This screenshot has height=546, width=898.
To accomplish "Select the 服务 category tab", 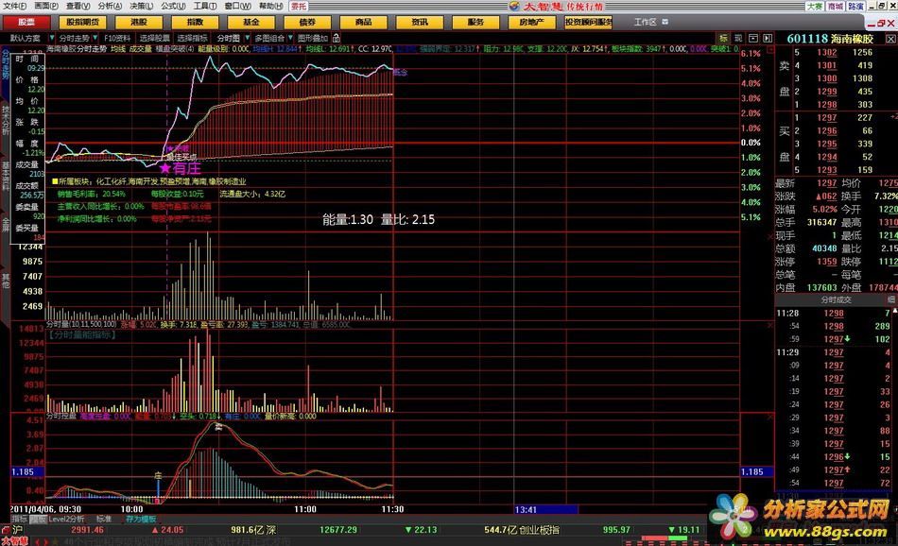I will [475, 23].
